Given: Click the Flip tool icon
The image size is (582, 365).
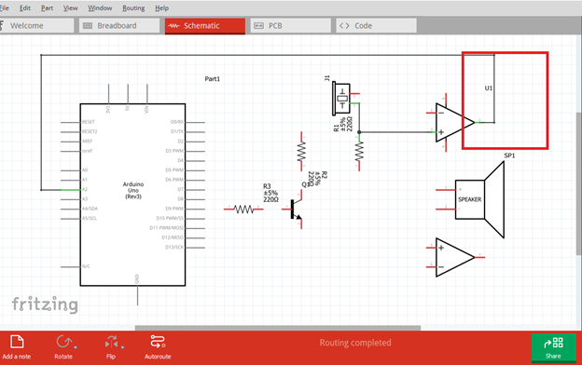Looking at the screenshot, I should click(111, 342).
